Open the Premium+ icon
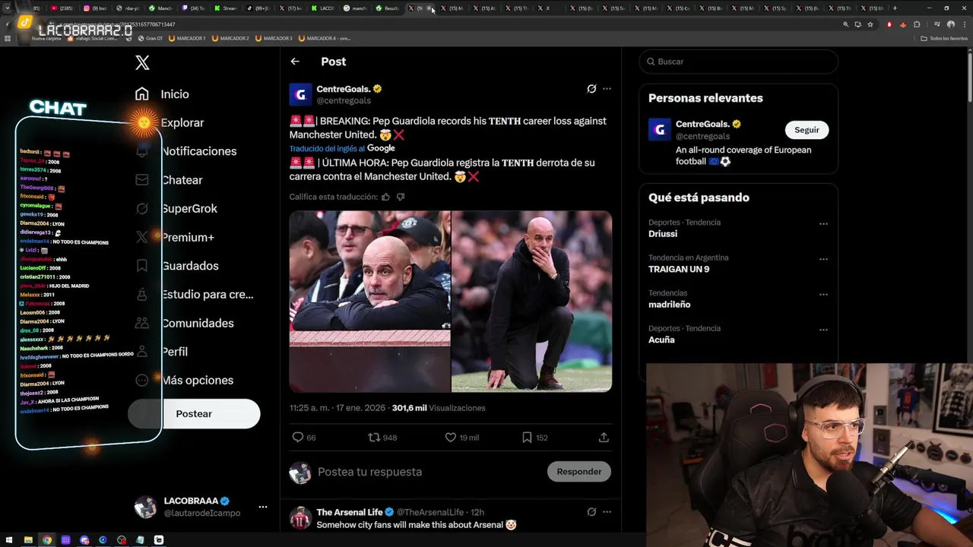973x547 pixels. [142, 237]
